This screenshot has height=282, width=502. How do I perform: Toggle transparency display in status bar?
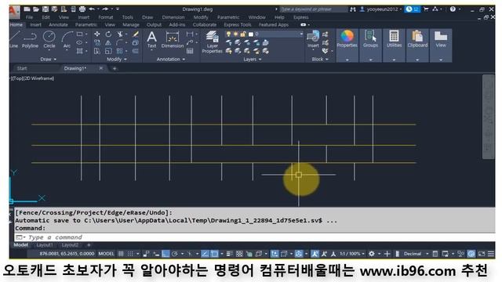[239, 254]
